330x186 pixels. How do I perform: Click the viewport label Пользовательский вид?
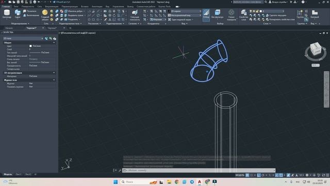point(72,33)
